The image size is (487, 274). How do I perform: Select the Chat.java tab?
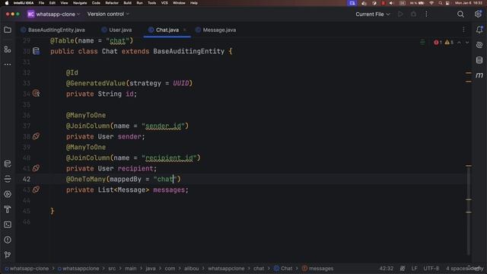167,30
